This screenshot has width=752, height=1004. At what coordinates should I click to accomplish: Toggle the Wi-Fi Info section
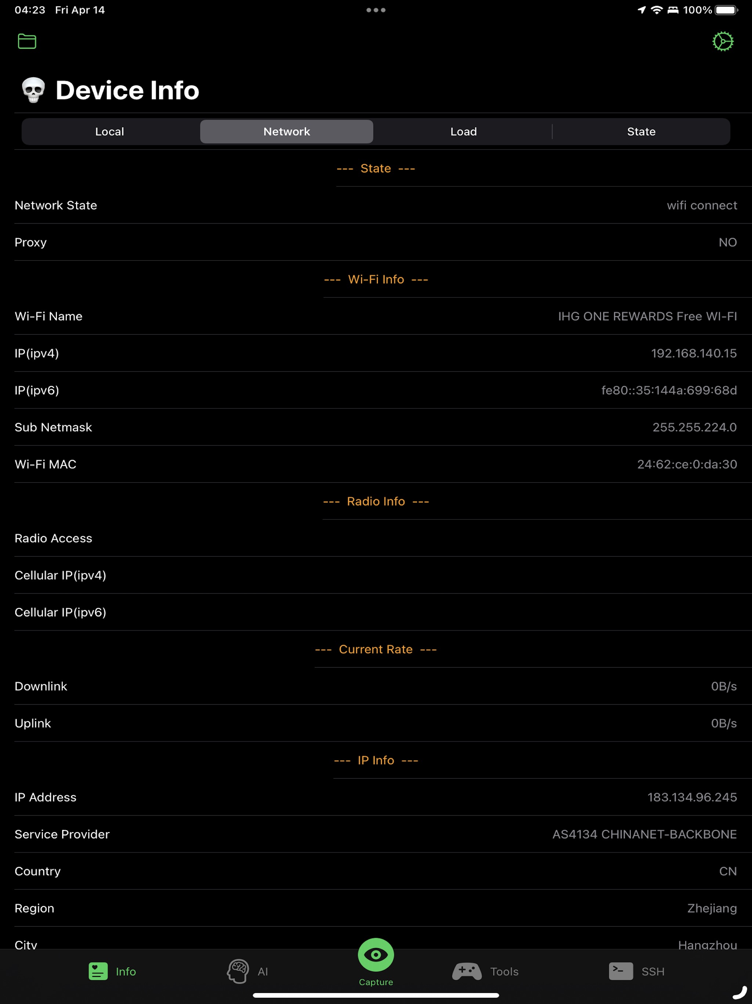[376, 279]
